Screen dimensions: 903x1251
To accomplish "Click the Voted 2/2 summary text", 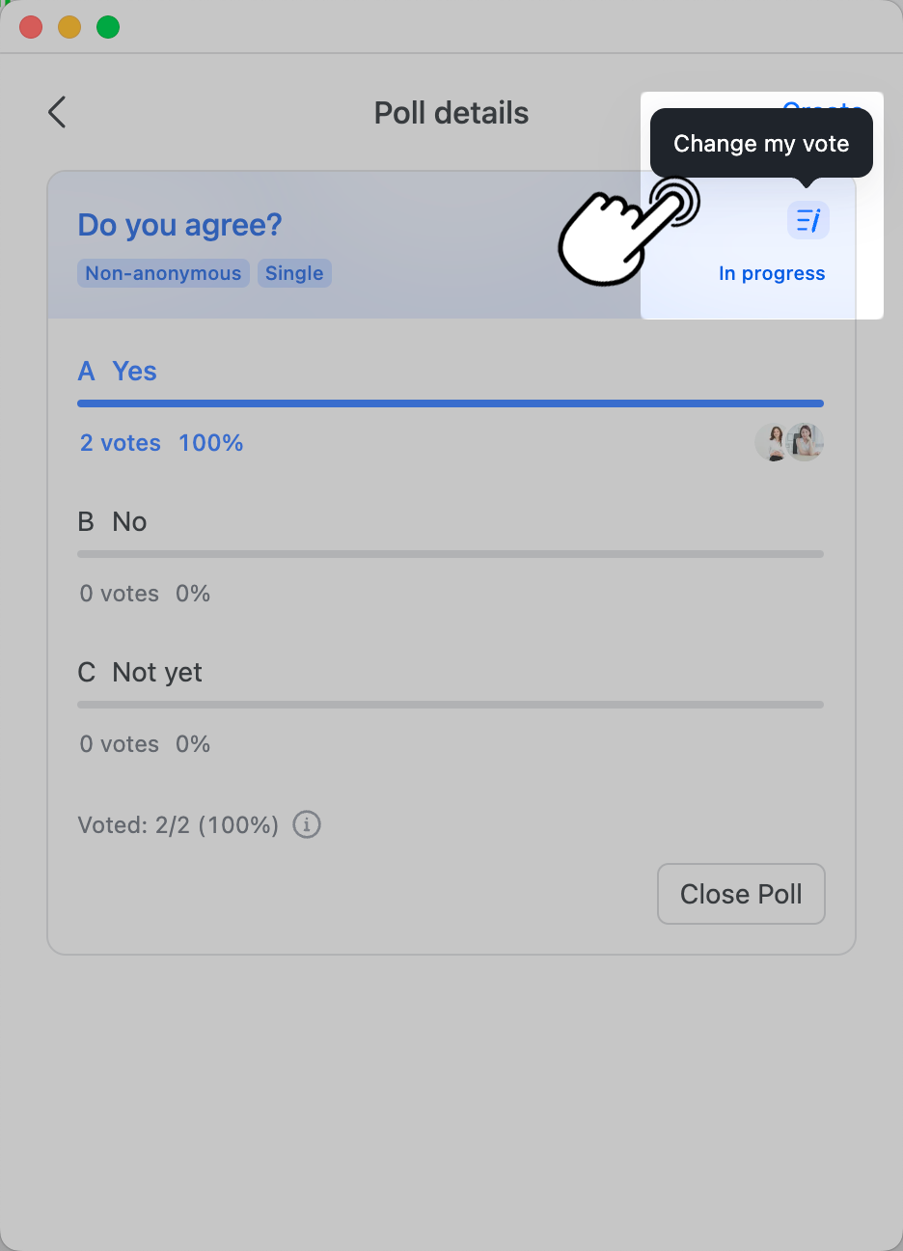I will tap(177, 824).
